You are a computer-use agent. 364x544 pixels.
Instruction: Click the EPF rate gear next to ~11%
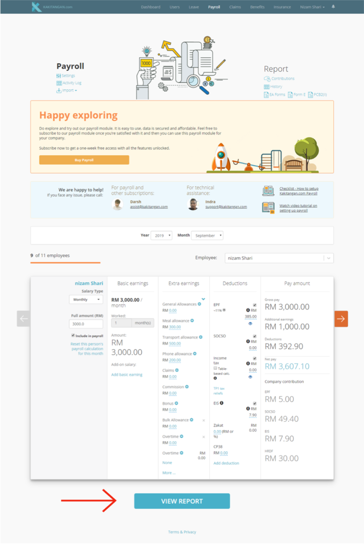point(224,310)
